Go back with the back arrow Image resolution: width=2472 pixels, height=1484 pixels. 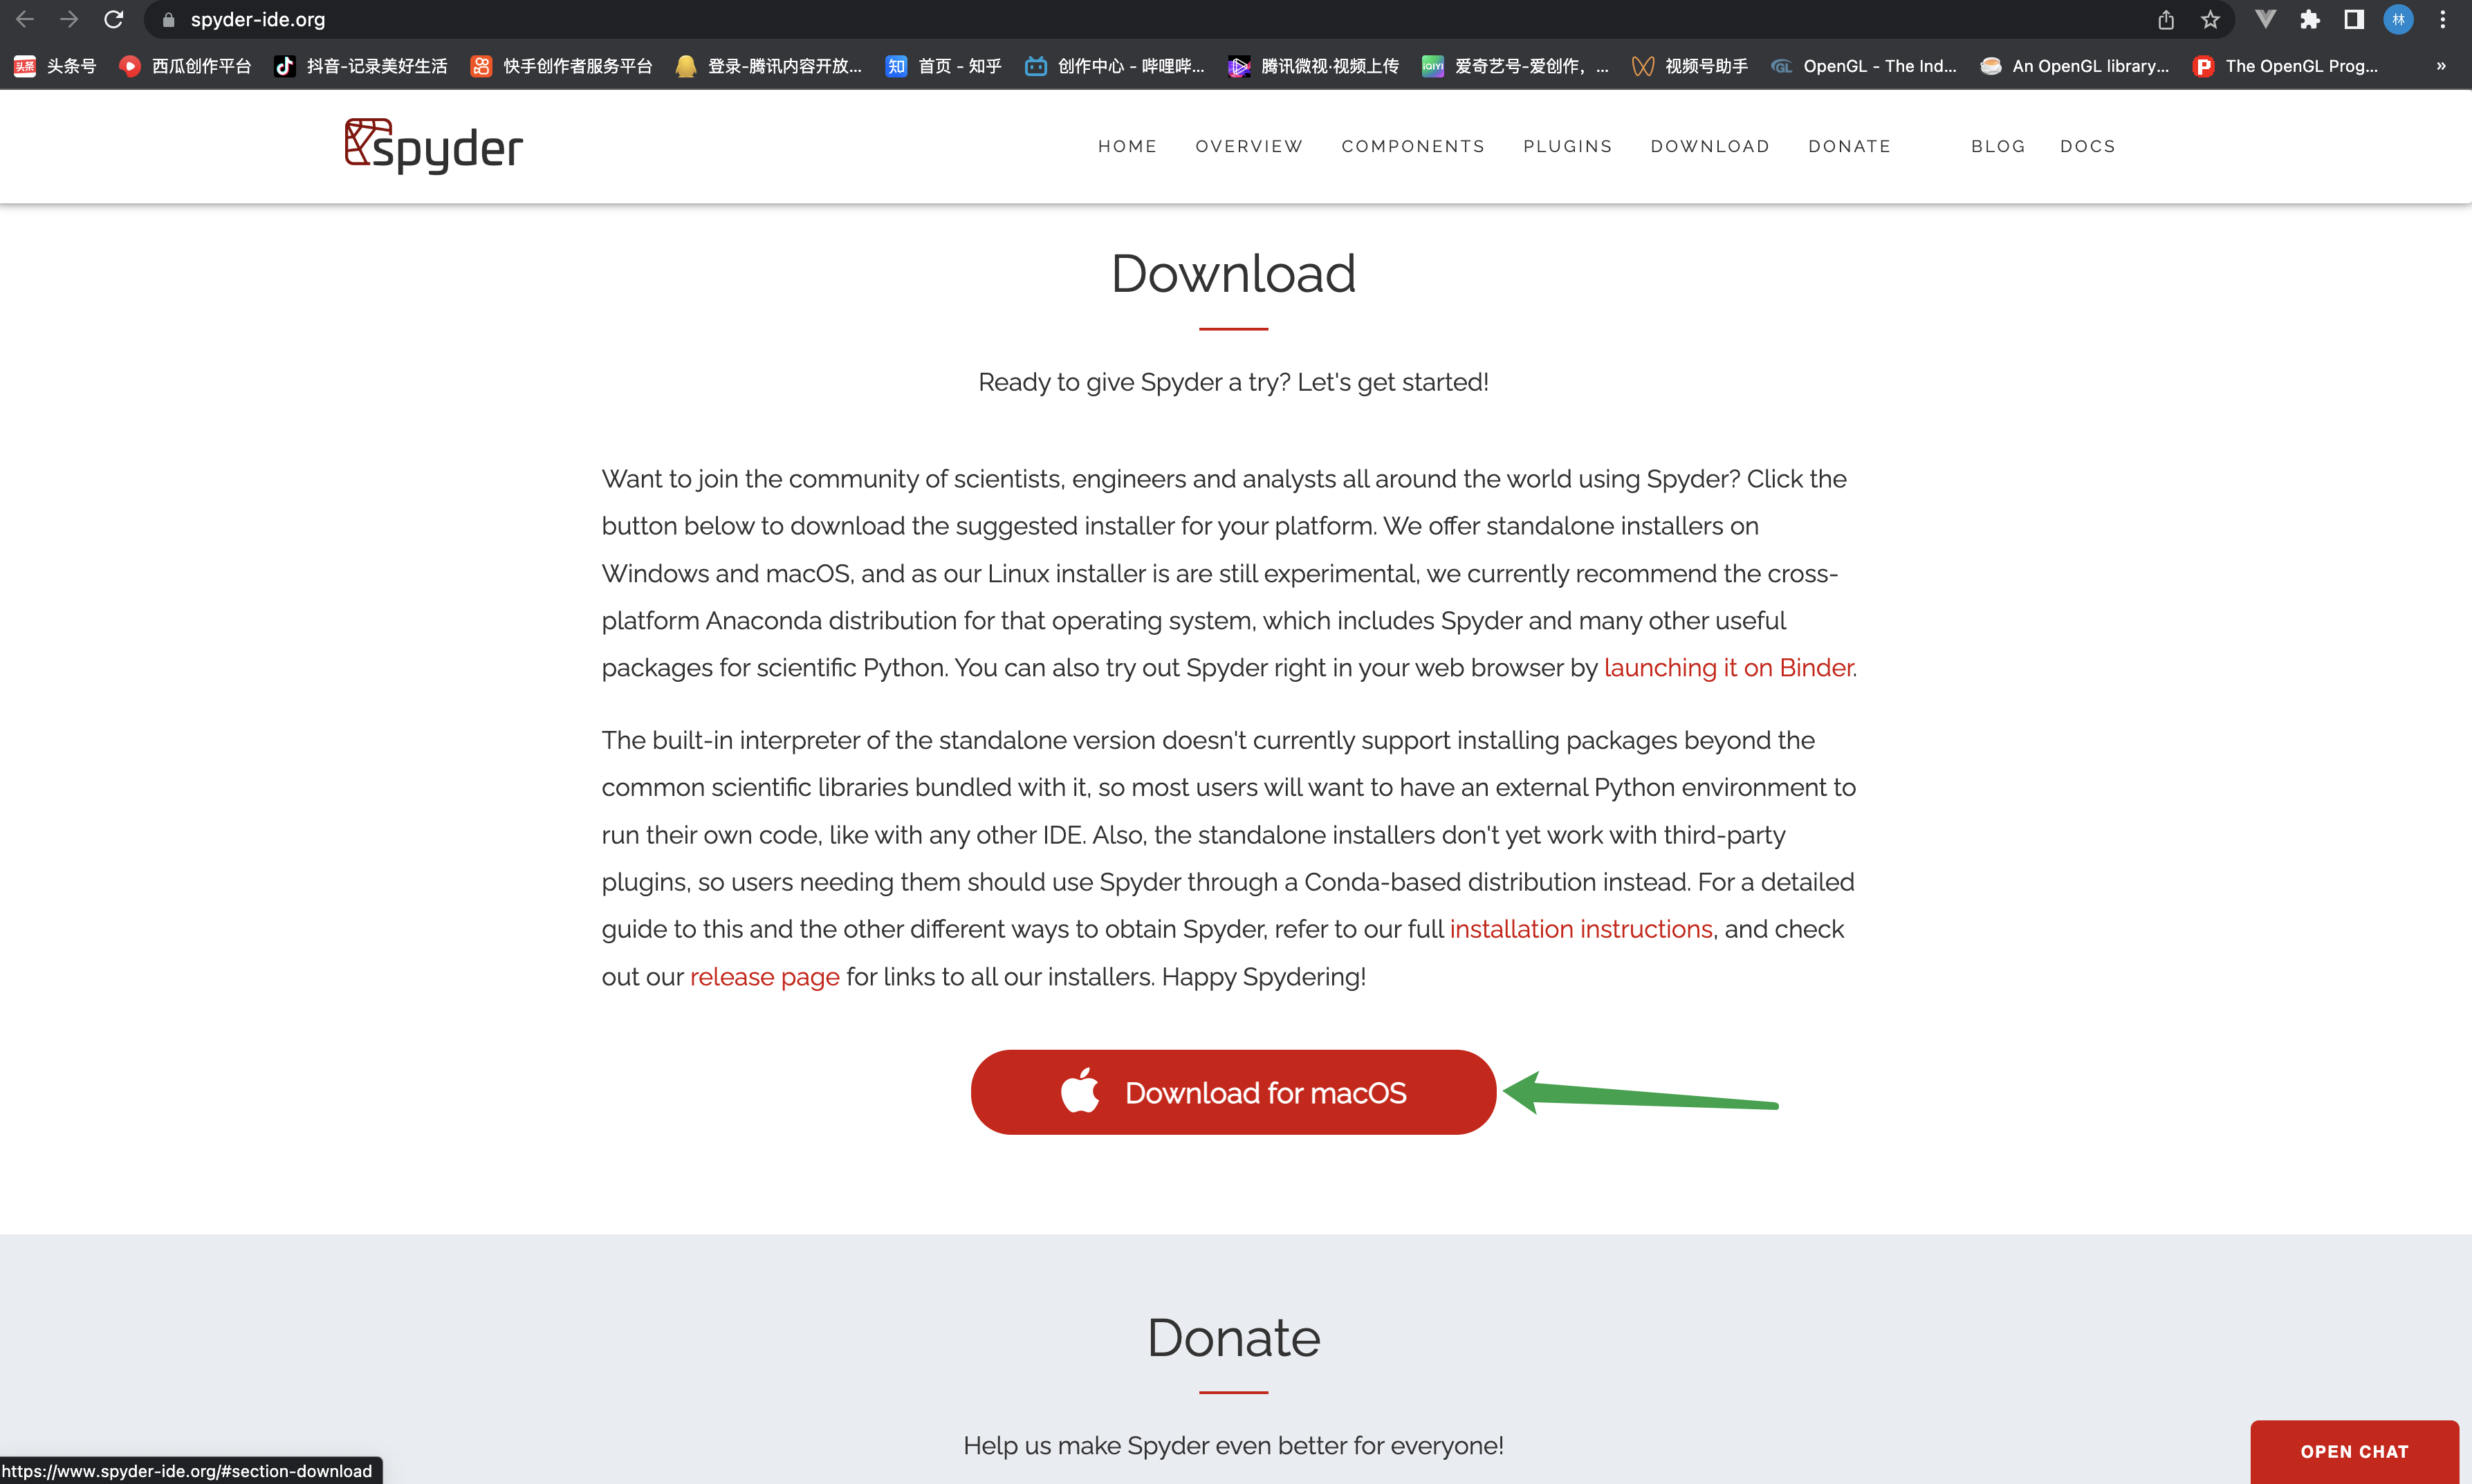click(25, 19)
